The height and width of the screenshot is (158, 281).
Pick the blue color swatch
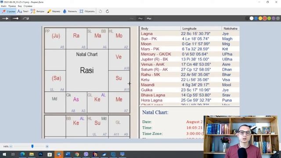[x=256, y=18]
